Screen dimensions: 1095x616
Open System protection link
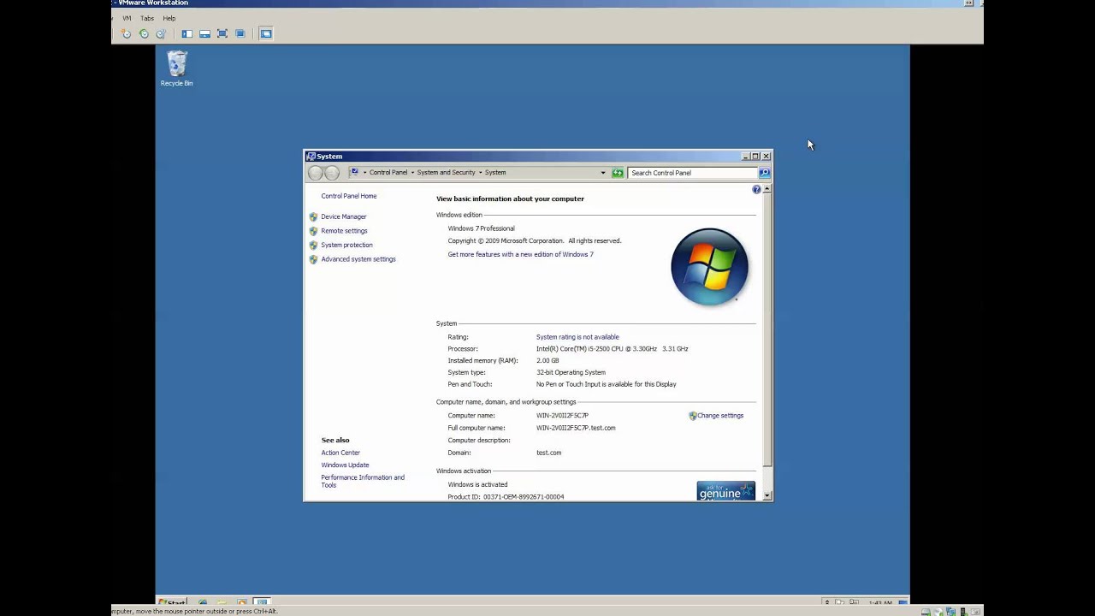tap(346, 245)
